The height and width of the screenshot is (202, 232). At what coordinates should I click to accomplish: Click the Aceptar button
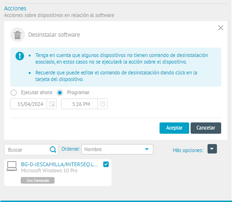tap(174, 128)
